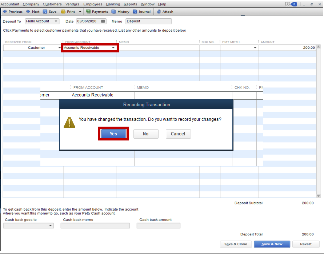Open the Customers menu

[x=52, y=4]
